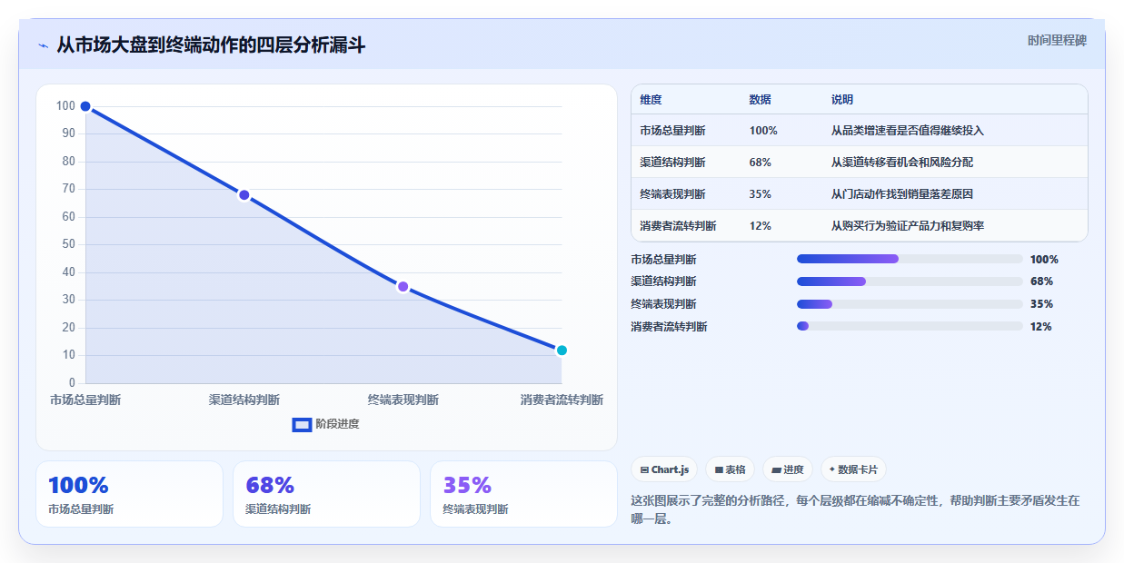Click the 终端表现判断 table row cell
This screenshot has width=1124, height=563.
point(672,194)
